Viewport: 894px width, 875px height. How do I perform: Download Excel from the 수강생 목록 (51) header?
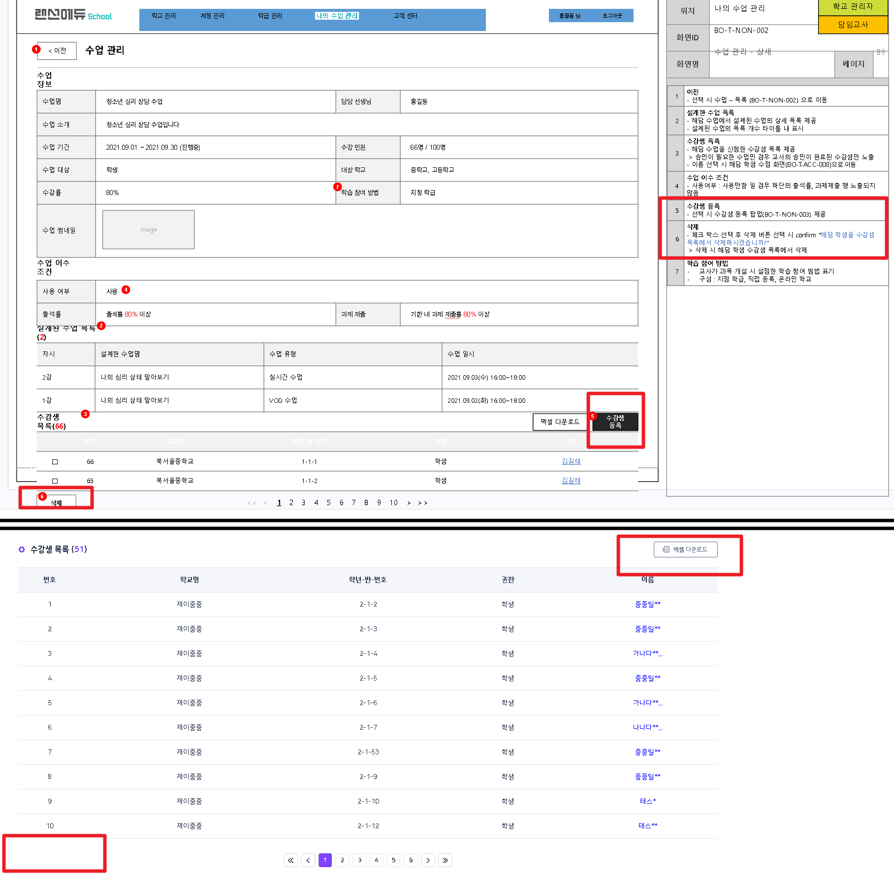coord(685,550)
